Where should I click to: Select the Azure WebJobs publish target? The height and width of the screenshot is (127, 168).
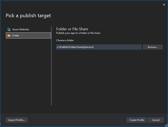(28, 29)
